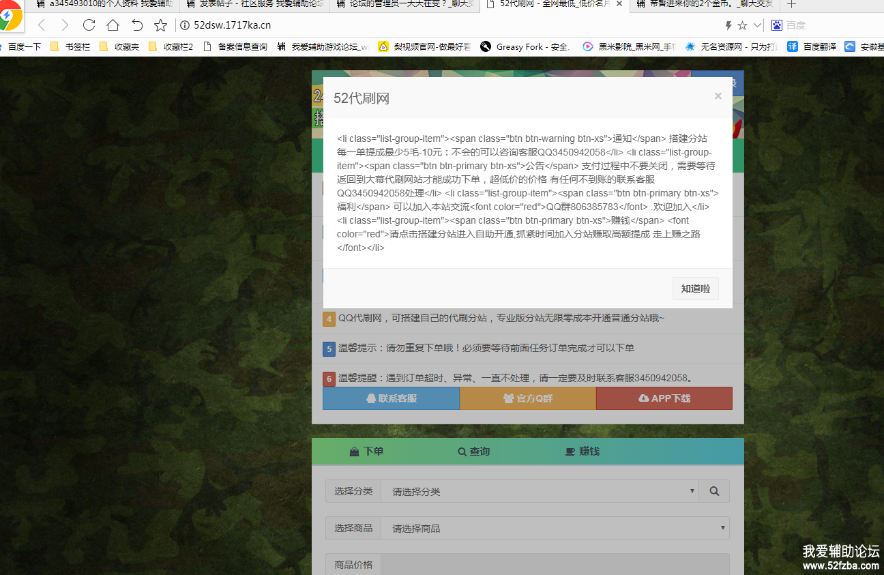Bookmark this page with the toolbar star
Viewport: 884px width, 575px height.
(x=160, y=26)
